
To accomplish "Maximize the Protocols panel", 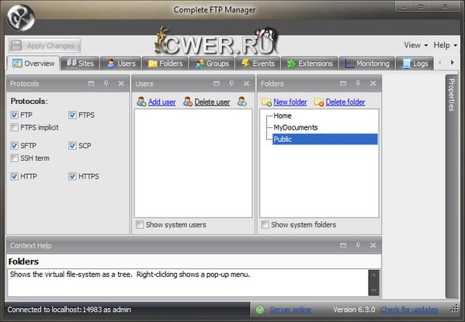I will (91, 83).
